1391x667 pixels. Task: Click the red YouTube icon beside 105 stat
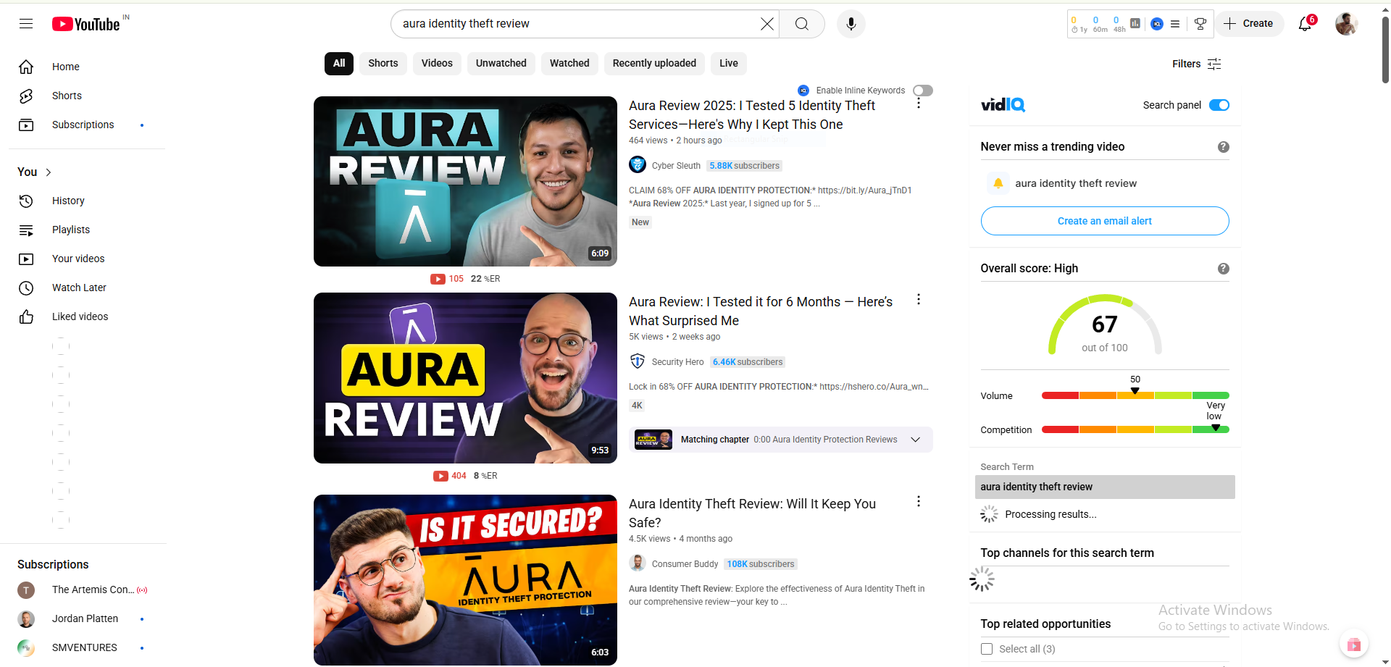[x=438, y=279]
